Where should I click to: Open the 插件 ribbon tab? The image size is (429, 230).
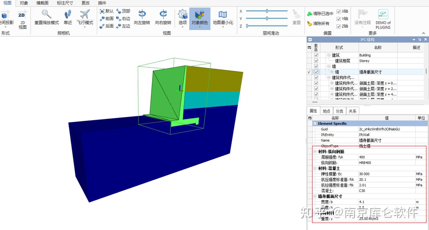point(102,3)
